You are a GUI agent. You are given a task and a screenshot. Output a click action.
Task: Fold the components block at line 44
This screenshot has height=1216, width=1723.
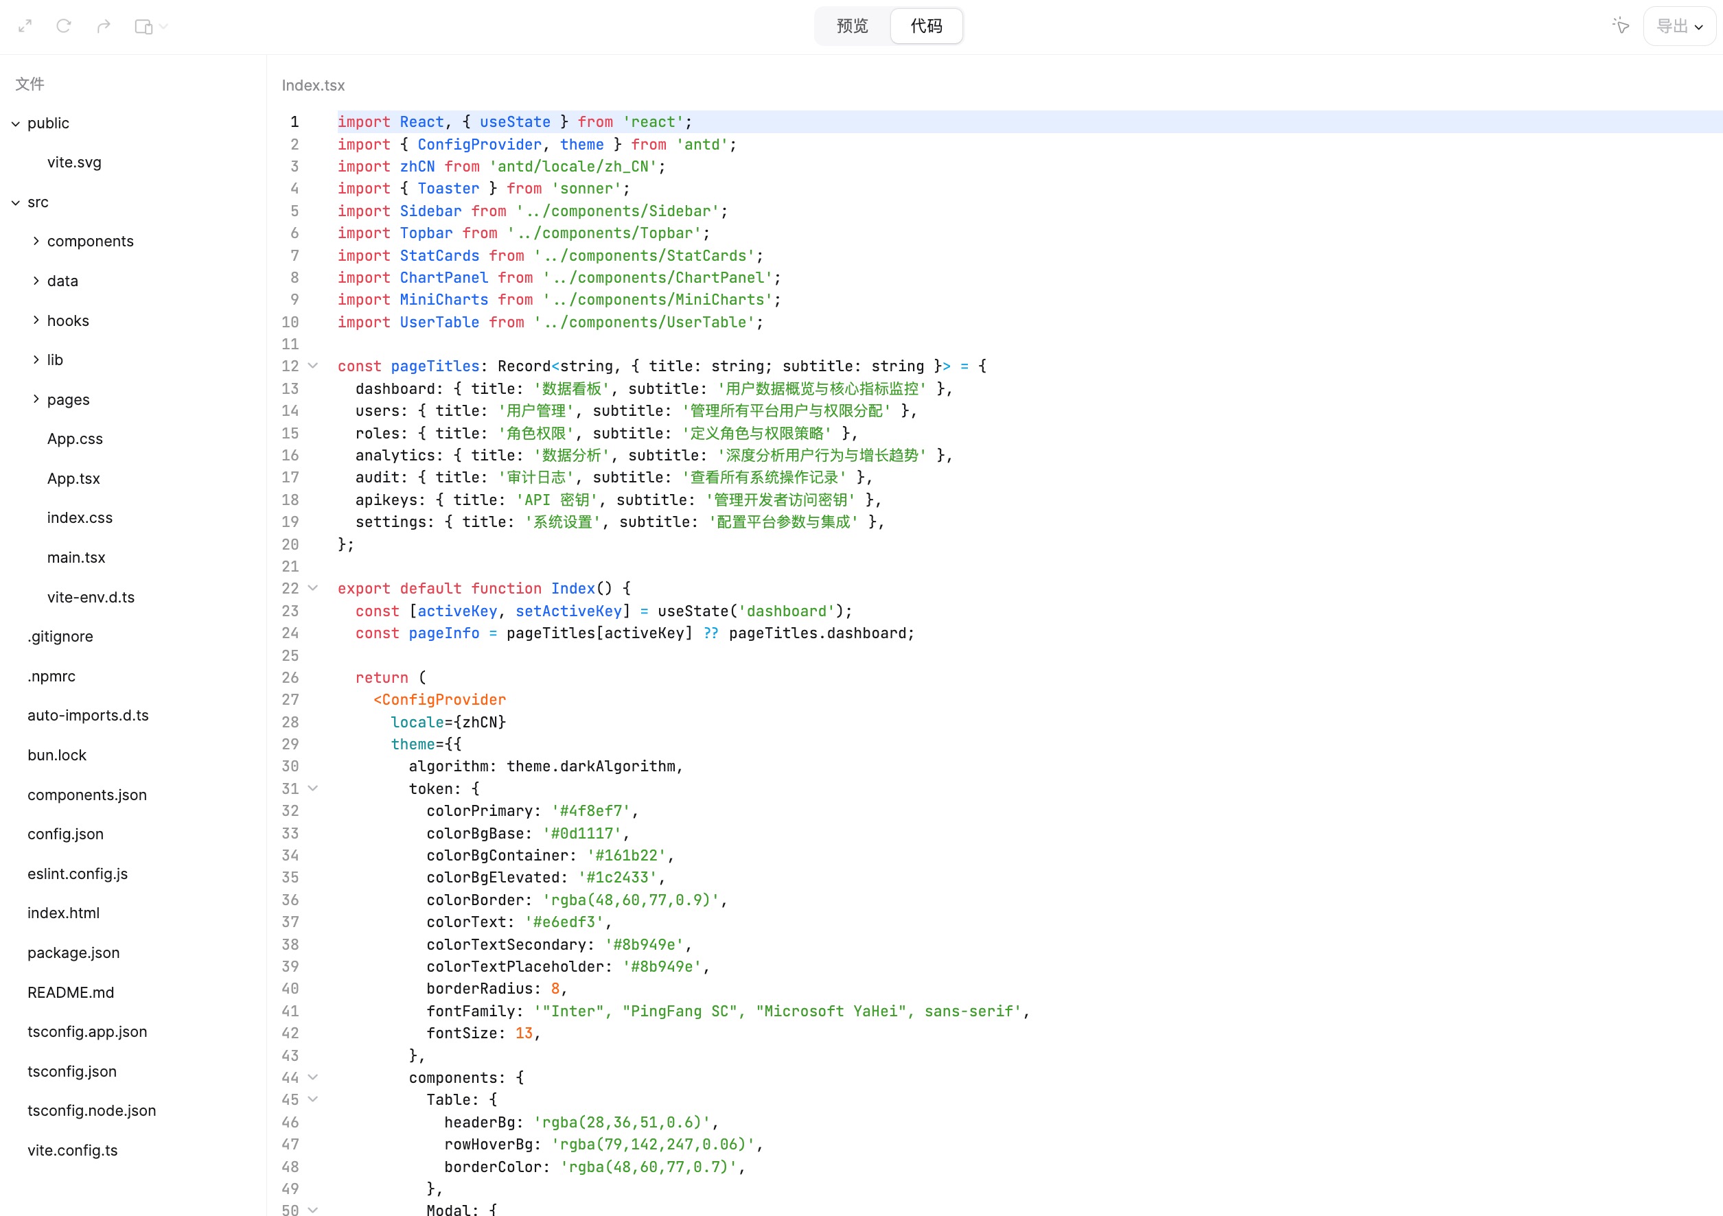click(313, 1077)
